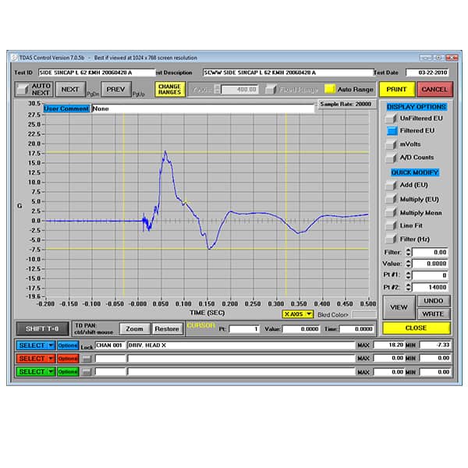Click the Pt #2 stepper arrows
The image size is (468, 468).
coord(408,287)
